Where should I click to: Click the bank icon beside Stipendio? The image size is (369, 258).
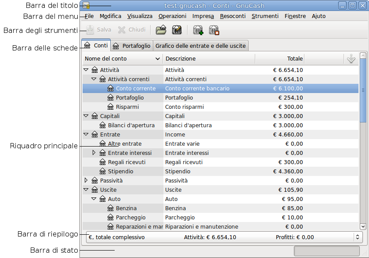tap(102, 171)
